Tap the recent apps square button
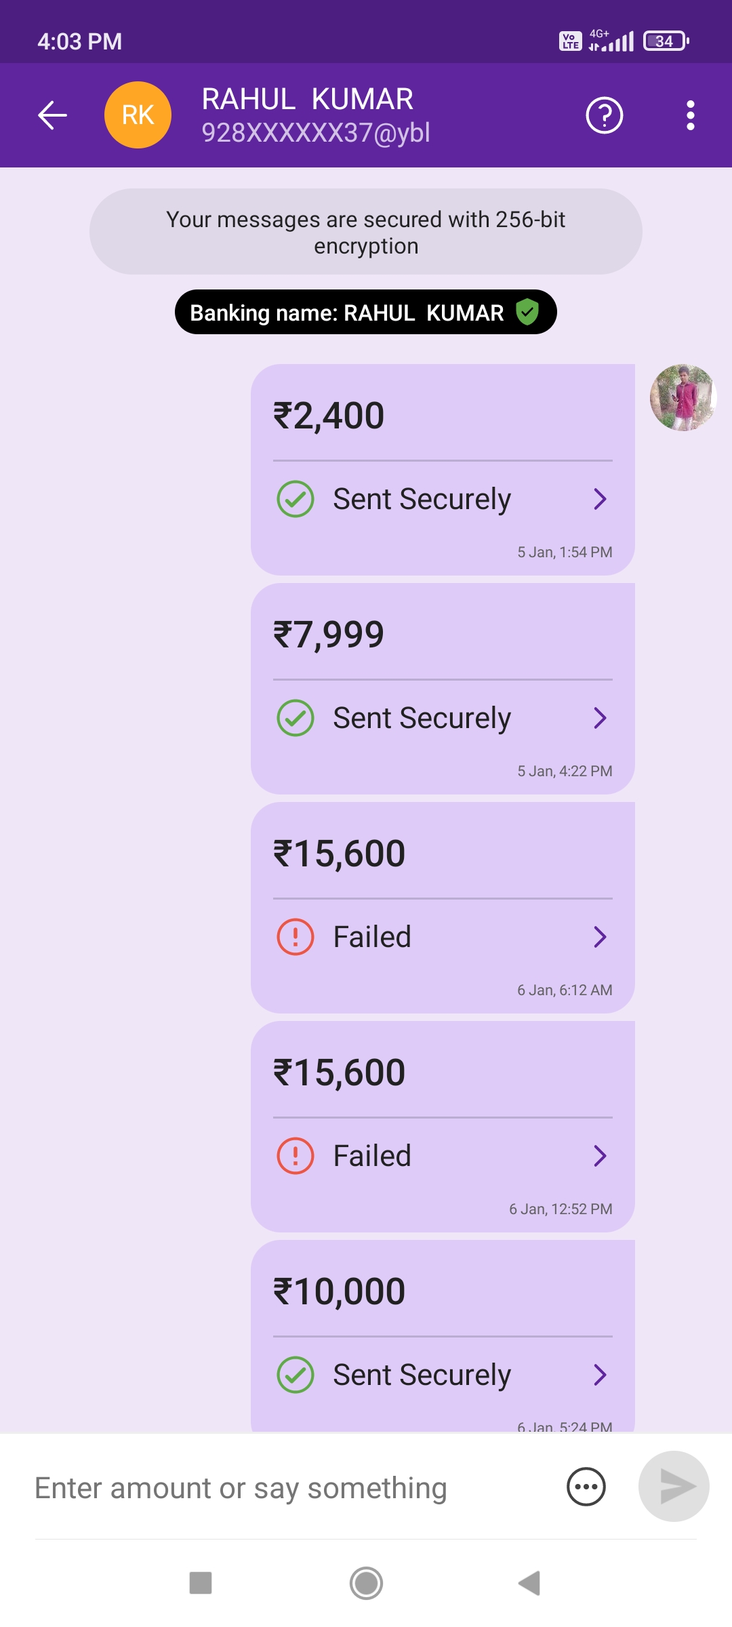The height and width of the screenshot is (1627, 732). coord(201,1583)
